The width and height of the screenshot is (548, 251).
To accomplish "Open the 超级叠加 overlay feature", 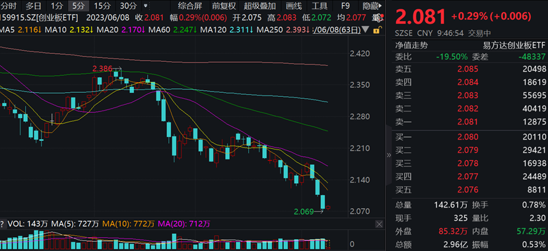I will (259, 5).
